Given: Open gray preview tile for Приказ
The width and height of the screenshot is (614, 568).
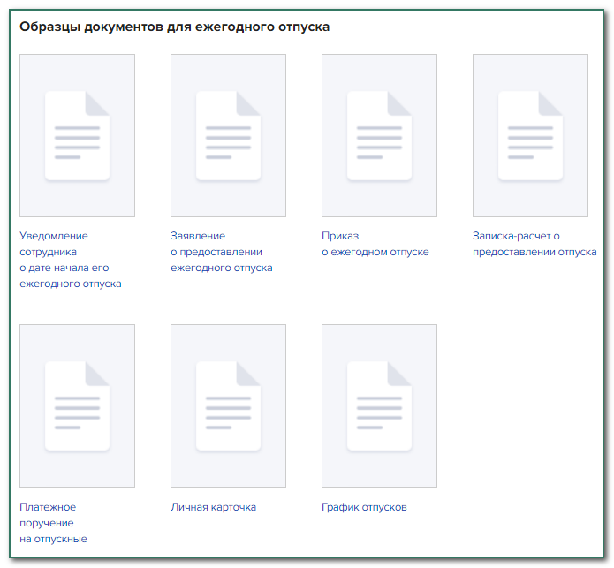Looking at the screenshot, I should pos(379,199).
